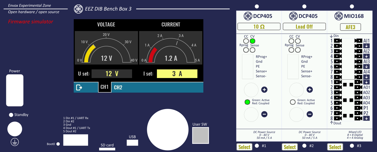Click the AI1 terminal connector on MIO168
The height and width of the screenshot is (152, 377).
click(358, 41)
